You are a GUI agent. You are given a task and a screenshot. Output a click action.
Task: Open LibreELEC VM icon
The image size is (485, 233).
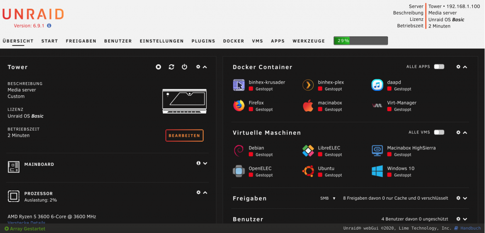coord(308,151)
